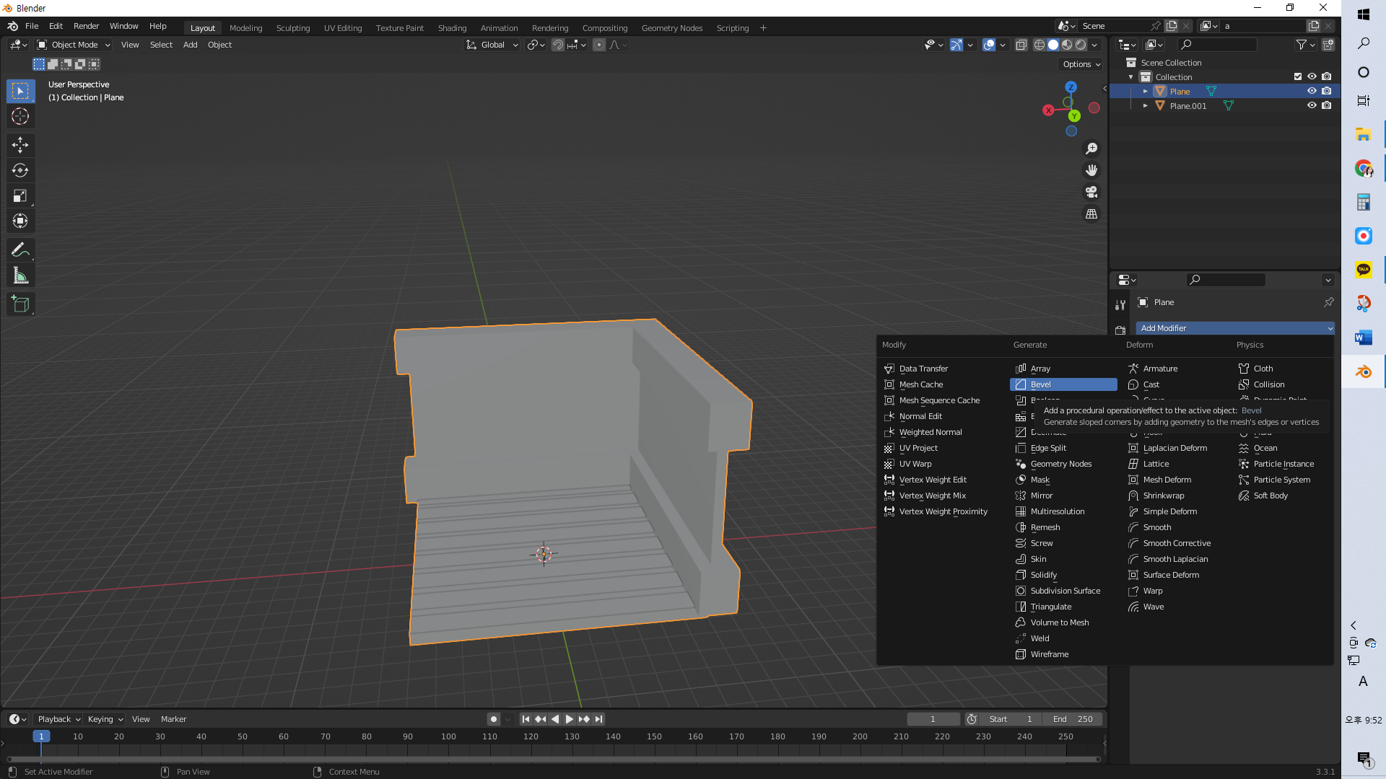Image resolution: width=1386 pixels, height=779 pixels.
Task: Expand the Plane object tree item
Action: pos(1146,91)
